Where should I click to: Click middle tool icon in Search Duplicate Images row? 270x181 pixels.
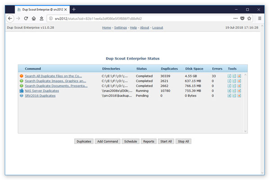pyautogui.click(x=234, y=81)
